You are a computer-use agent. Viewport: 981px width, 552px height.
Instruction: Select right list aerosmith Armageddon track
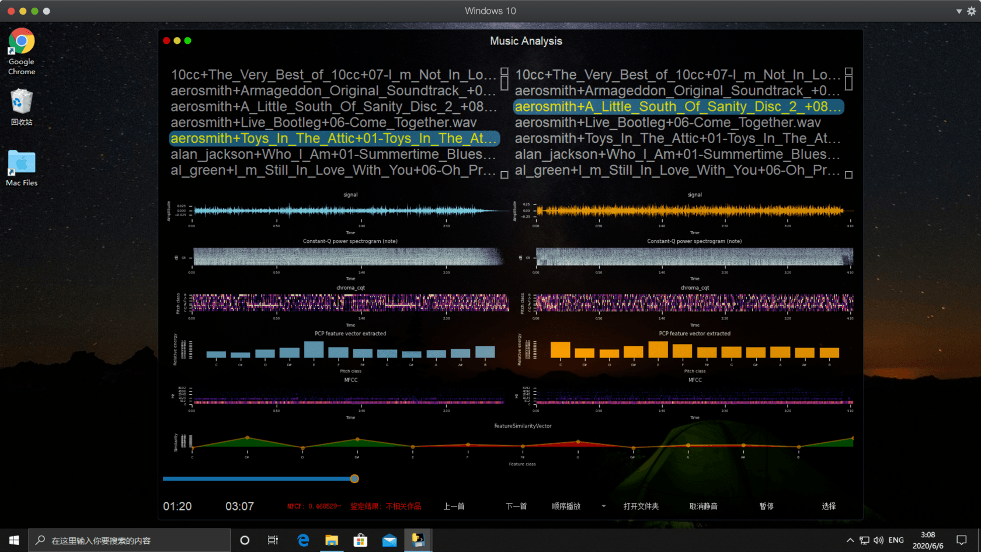[x=678, y=91]
